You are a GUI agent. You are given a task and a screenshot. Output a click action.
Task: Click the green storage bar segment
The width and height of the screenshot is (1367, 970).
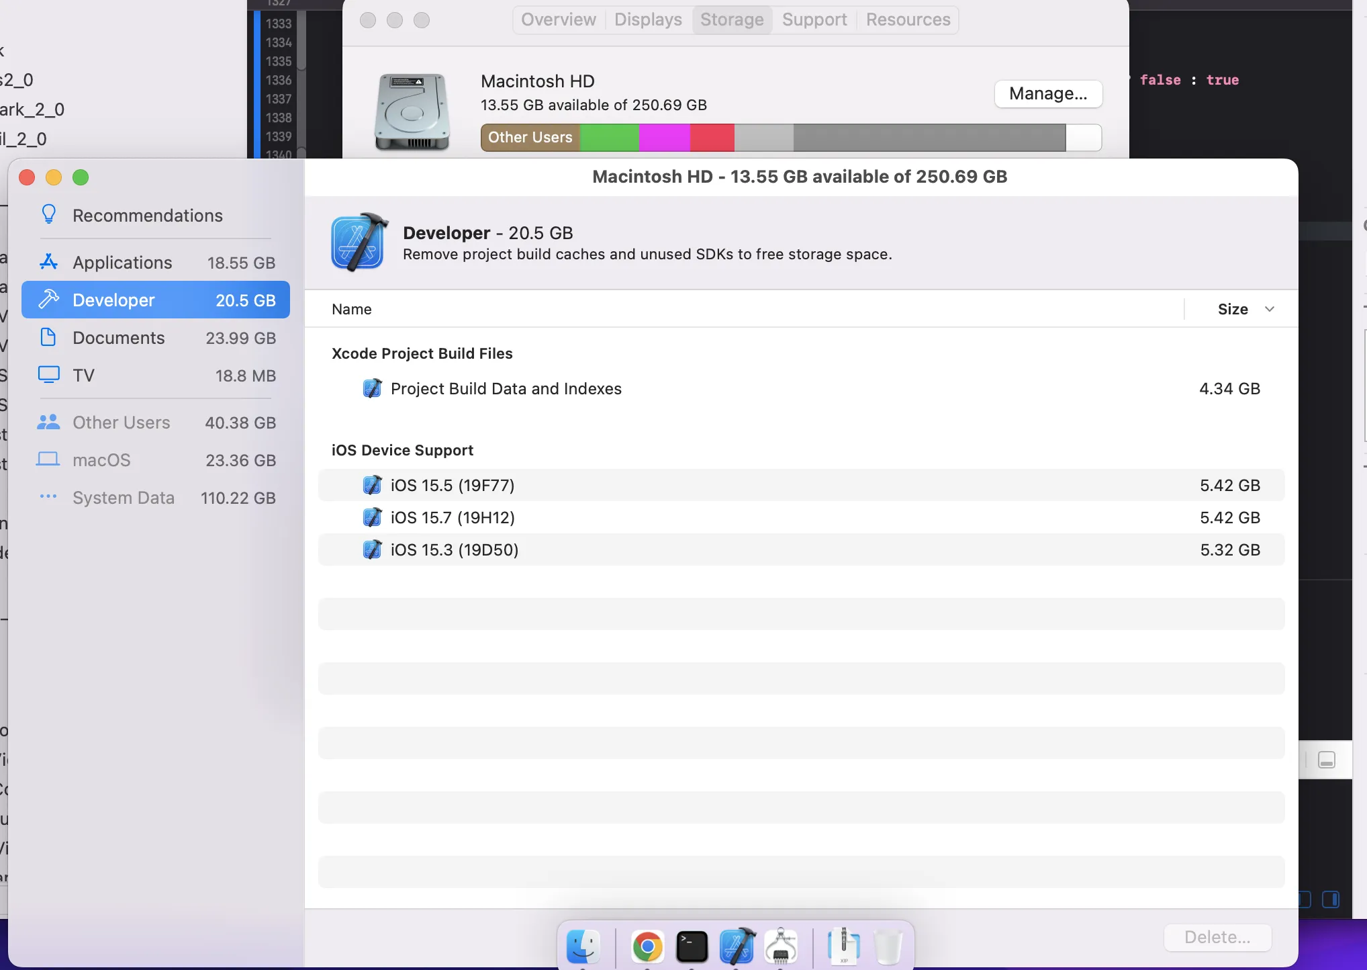pos(609,137)
